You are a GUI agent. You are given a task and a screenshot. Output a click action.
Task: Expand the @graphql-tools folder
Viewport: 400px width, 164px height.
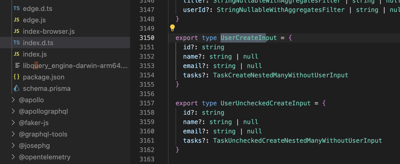(x=13, y=134)
